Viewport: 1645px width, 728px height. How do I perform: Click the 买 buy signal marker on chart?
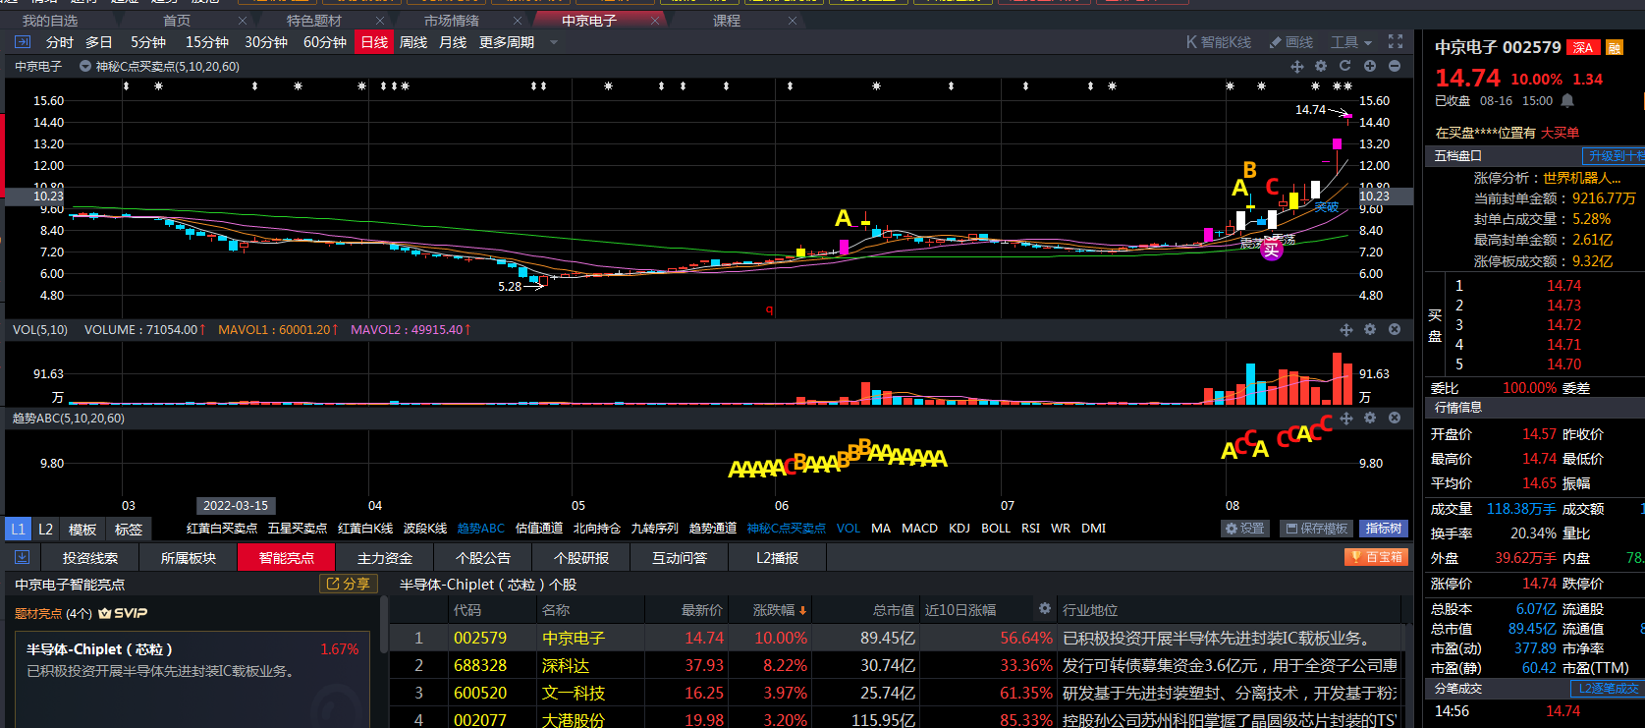coord(1272,250)
